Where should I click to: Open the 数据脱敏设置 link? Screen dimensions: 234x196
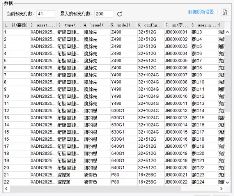(200, 12)
